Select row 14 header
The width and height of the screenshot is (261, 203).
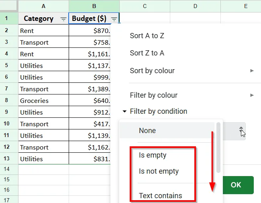tap(9, 169)
